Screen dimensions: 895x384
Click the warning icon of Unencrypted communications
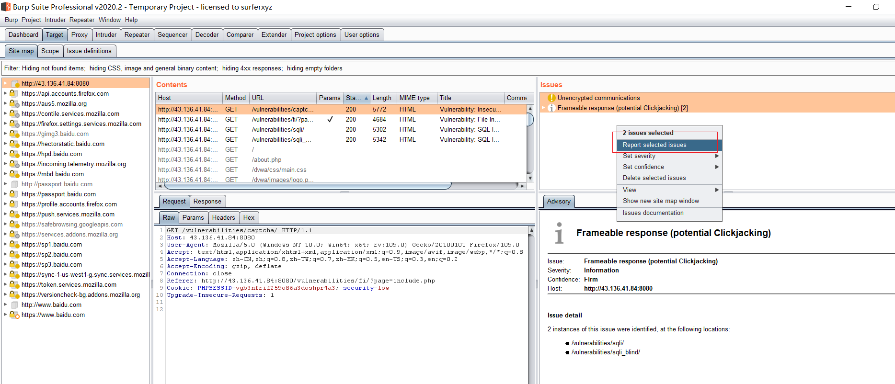coord(551,98)
